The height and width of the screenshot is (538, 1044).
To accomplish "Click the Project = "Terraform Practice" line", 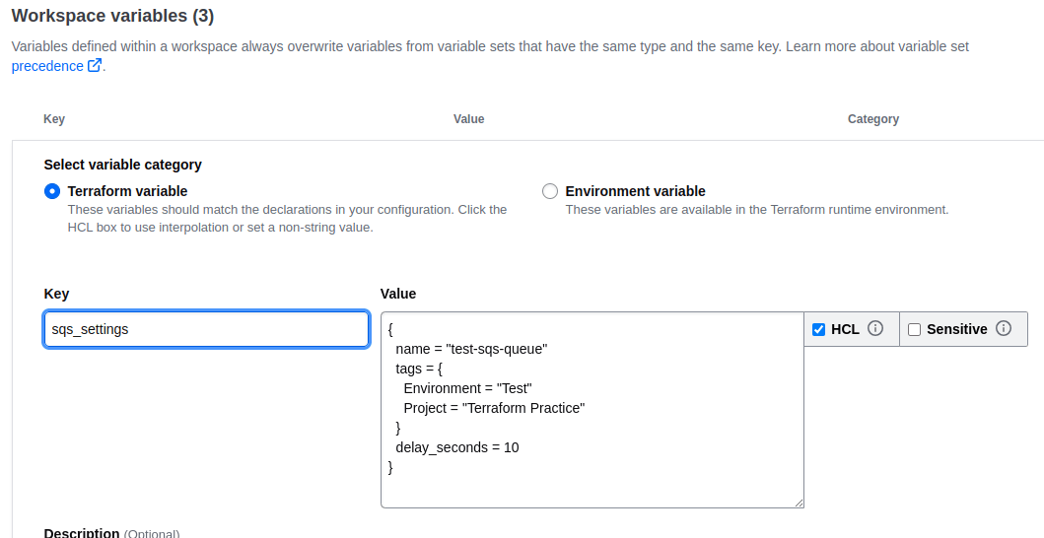I will point(494,408).
